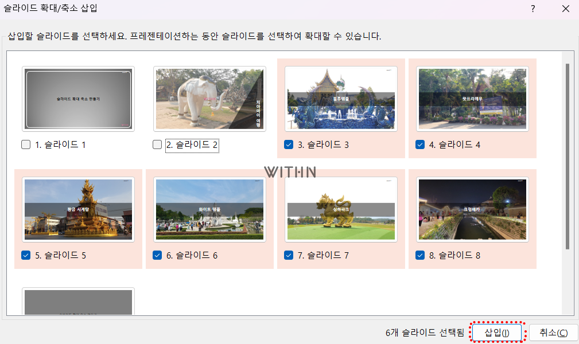Viewport: 579px width, 344px height.
Task: Click the white temple slide 6 thumbnail
Action: [210, 210]
